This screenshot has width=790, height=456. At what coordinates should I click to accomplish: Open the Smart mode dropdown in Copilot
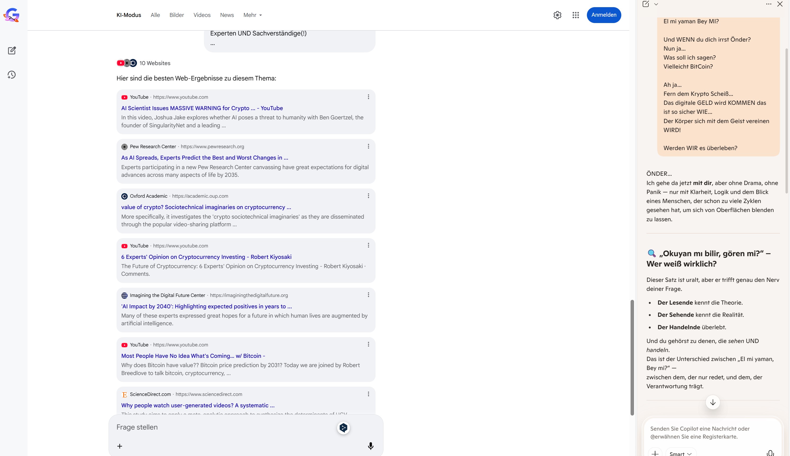tap(680, 454)
